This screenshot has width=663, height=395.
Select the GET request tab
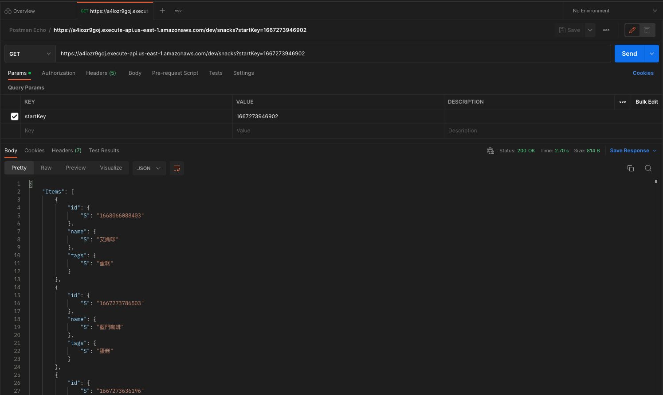pos(114,11)
